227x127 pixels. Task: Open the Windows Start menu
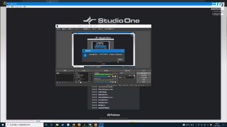point(3,125)
